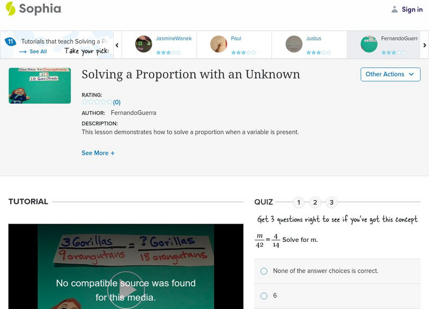
Task: Click the FernandoGuerr name in the carousel
Action: tap(400, 39)
